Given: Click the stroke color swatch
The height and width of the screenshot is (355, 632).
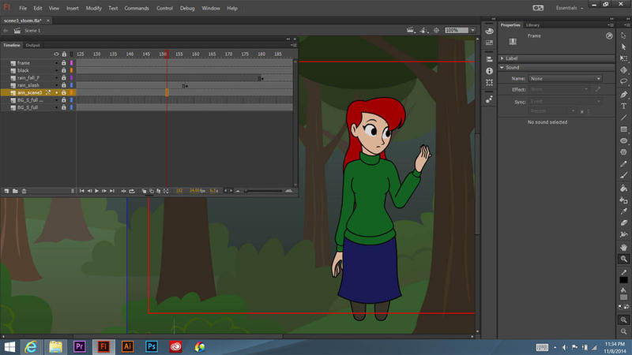Looking at the screenshot, I should (x=623, y=280).
